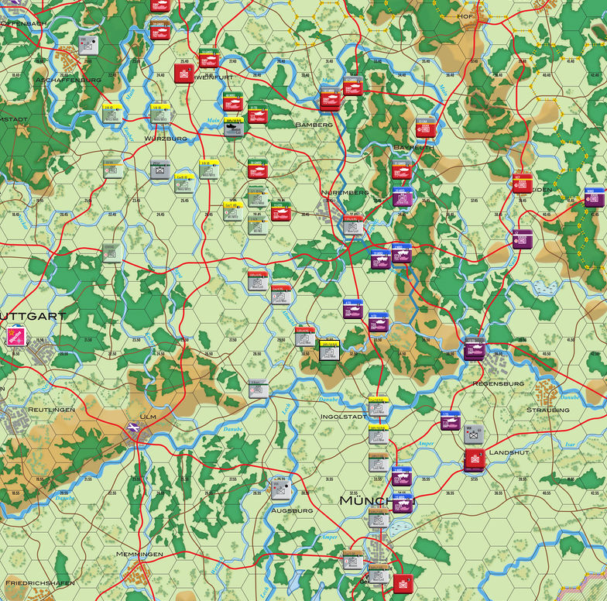607x601 pixels.
Task: Select the yellow-top counter at Würzburg city
Action: [161, 113]
